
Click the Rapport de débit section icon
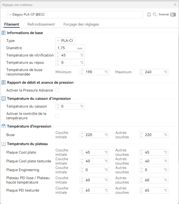pyautogui.click(x=4, y=82)
